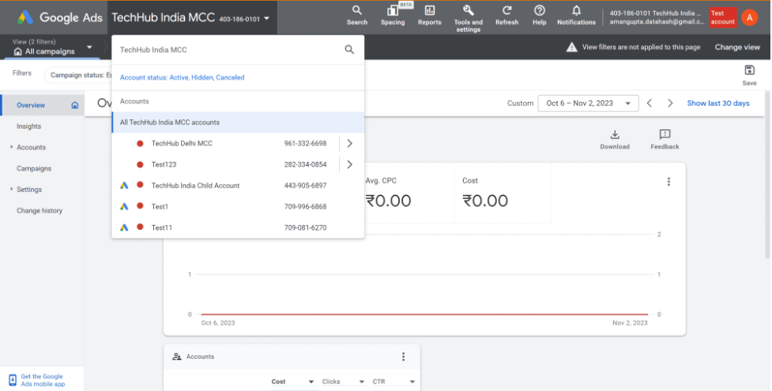Click the Refresh icon
Screen dimensions: 772x391
coord(507,15)
